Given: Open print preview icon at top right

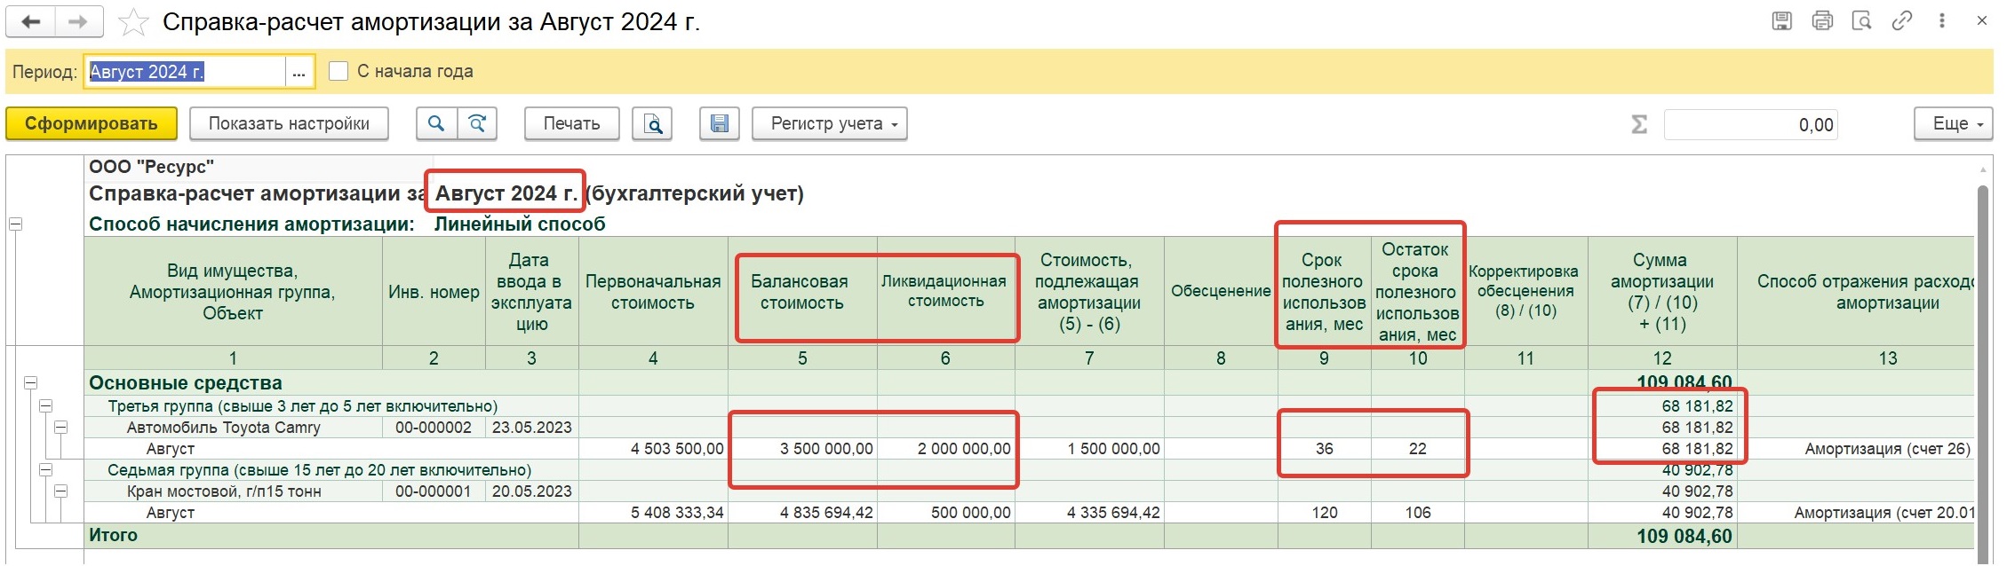Looking at the screenshot, I should tap(1862, 21).
